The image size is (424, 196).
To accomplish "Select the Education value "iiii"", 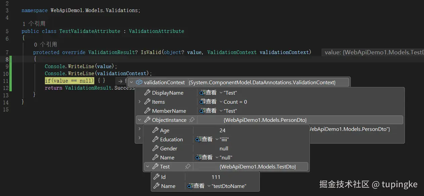I will [224, 139].
